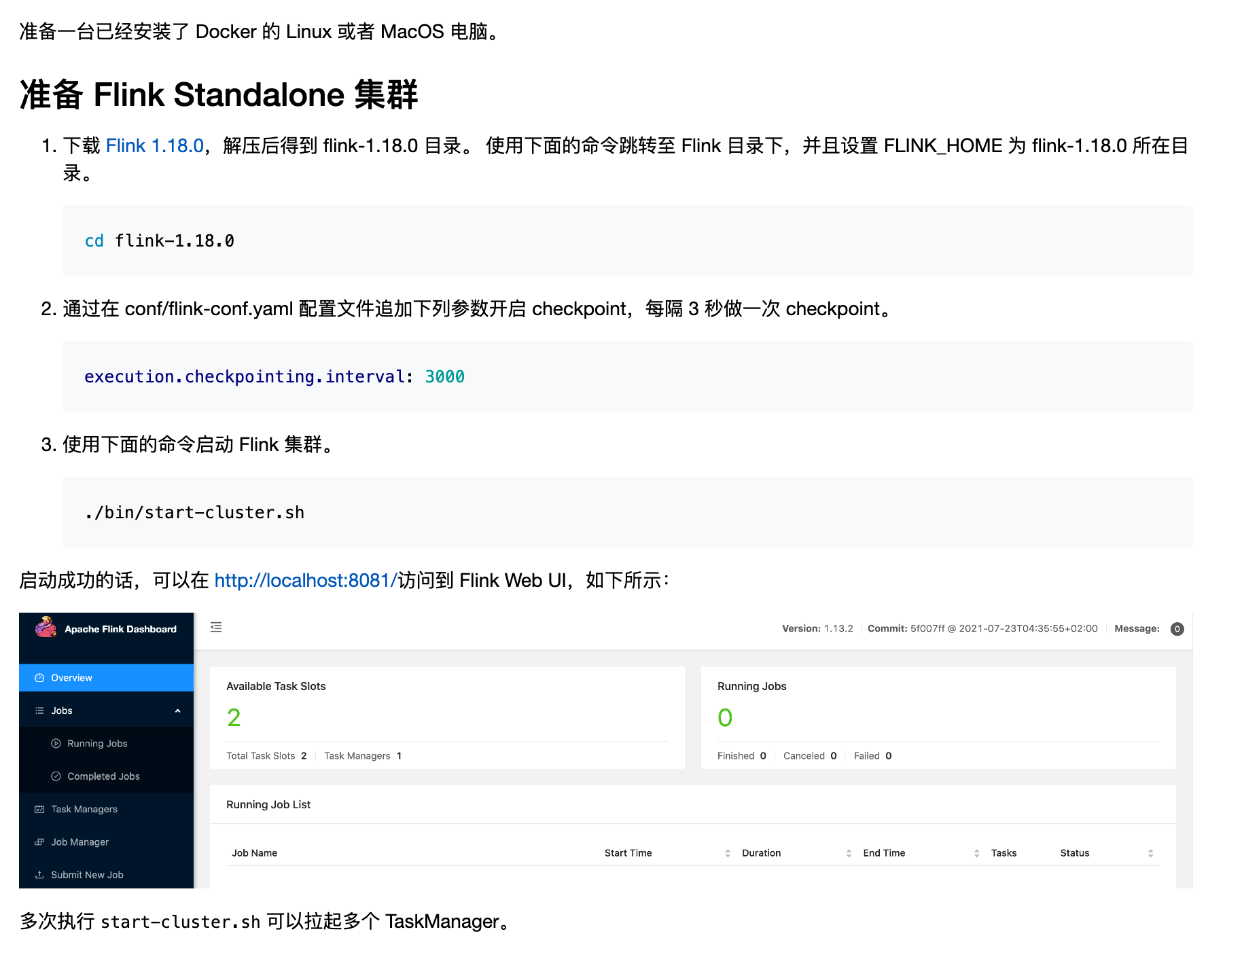The height and width of the screenshot is (955, 1242).
Task: Click the End Time column label
Action: tap(884, 853)
